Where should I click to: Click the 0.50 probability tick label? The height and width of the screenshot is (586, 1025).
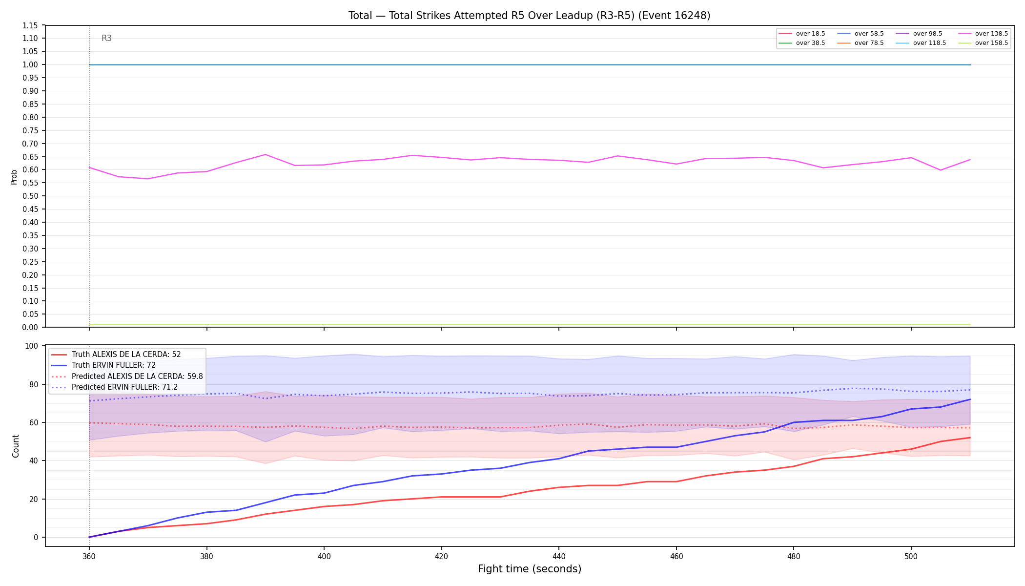click(30, 196)
